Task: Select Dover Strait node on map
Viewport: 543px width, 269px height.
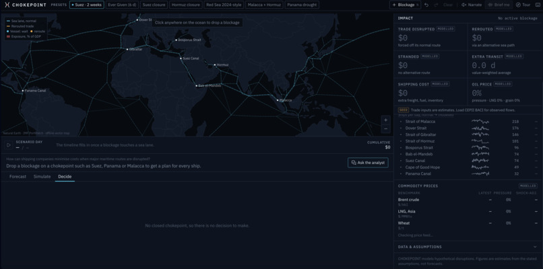Action: [137, 20]
